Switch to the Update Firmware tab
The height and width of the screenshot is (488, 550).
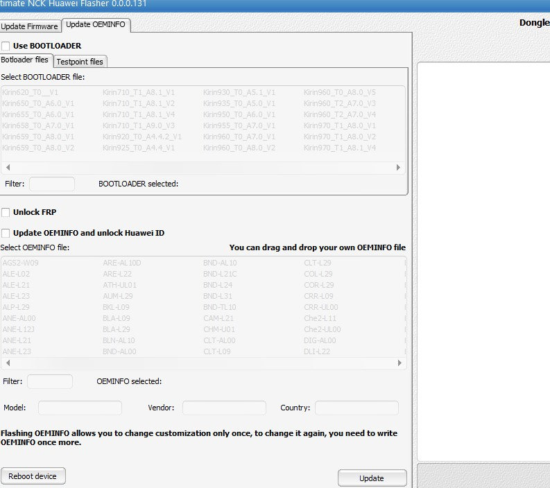coord(29,26)
